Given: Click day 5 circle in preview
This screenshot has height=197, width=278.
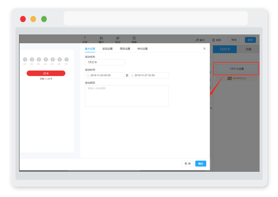Looking at the screenshot, I should (53, 59).
